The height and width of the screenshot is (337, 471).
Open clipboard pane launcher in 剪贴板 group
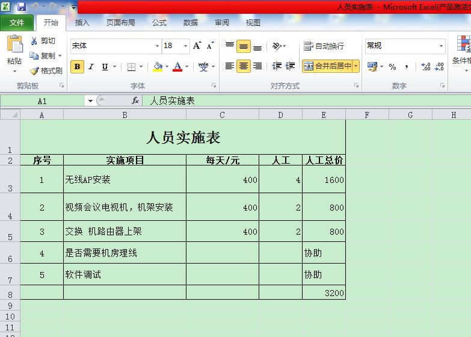(x=61, y=85)
